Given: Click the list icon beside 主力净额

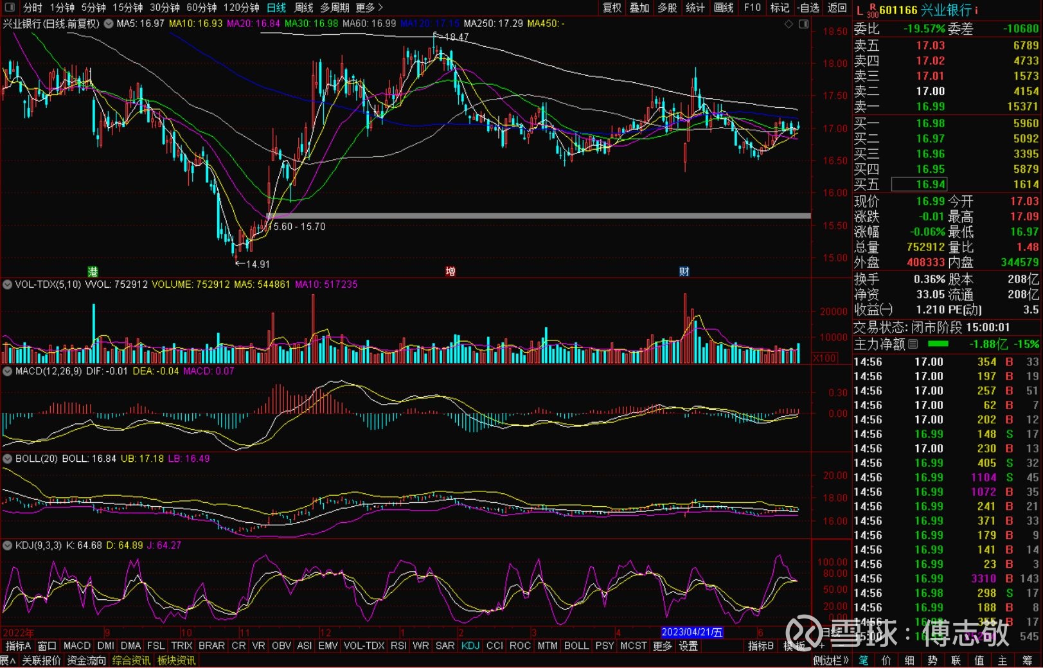Looking at the screenshot, I should coord(913,344).
